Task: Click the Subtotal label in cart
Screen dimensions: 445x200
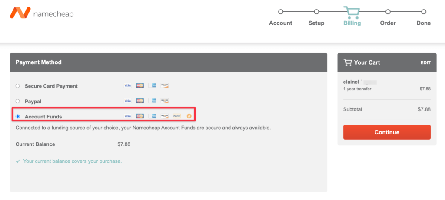Action: tap(352, 109)
